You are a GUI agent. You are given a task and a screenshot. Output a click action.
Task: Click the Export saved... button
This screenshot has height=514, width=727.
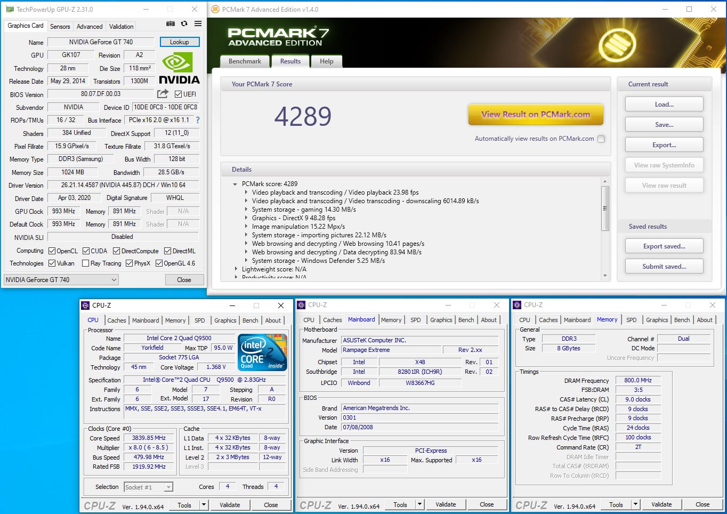point(664,246)
